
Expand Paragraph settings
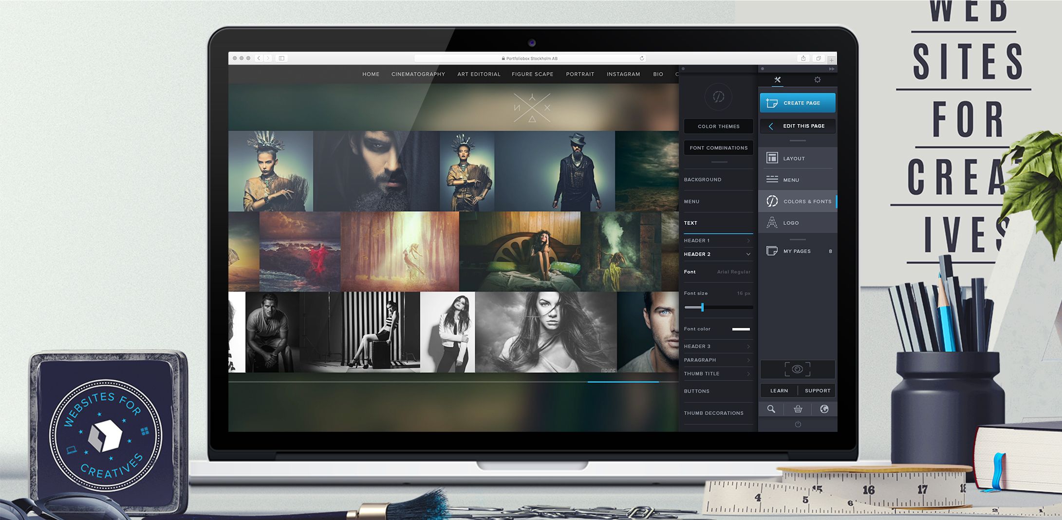pos(718,360)
